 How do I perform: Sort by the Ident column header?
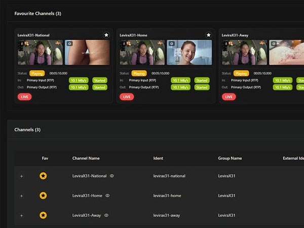(x=158, y=158)
